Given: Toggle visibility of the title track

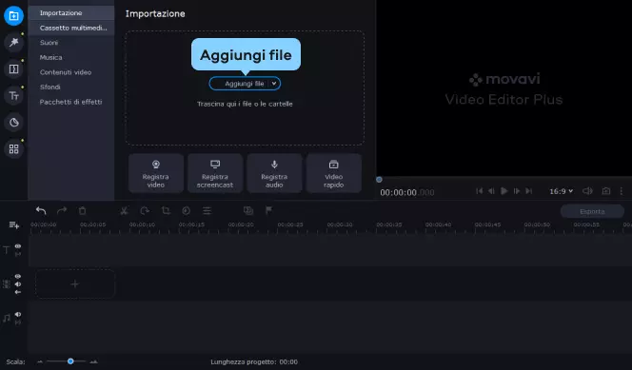Looking at the screenshot, I should pos(18,246).
